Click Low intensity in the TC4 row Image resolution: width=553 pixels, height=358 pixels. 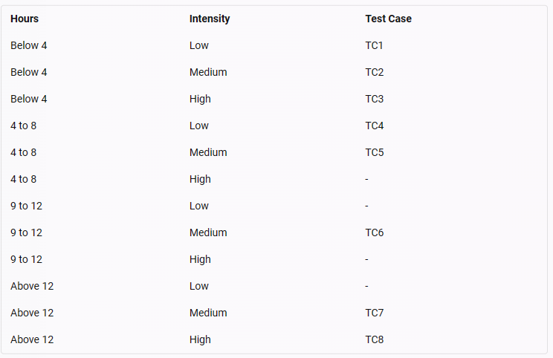coord(199,126)
